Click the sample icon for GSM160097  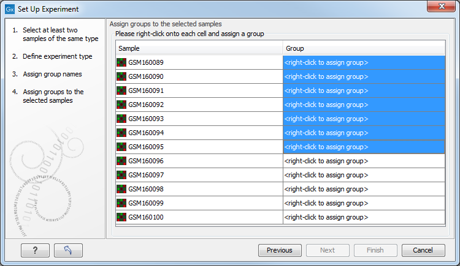121,175
